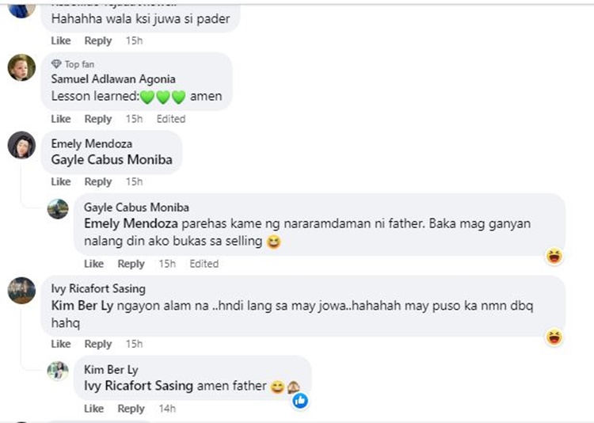Like Samuel Adlawan Agonia's comment
The width and height of the screenshot is (594, 423).
(61, 119)
